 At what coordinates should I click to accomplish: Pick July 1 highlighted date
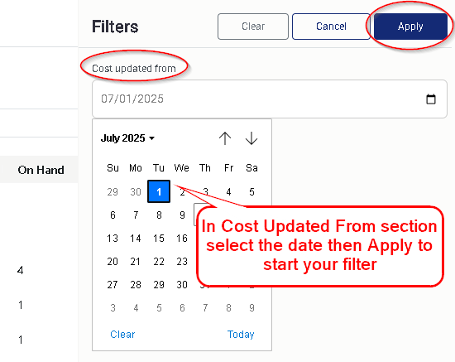159,191
